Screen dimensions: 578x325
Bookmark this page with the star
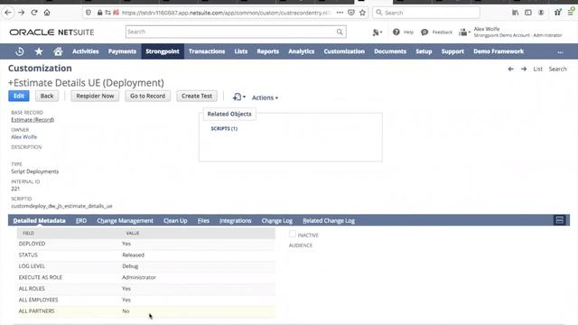pos(363,13)
